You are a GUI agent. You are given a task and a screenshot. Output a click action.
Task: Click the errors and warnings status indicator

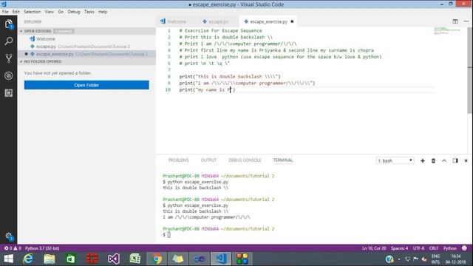[13, 248]
